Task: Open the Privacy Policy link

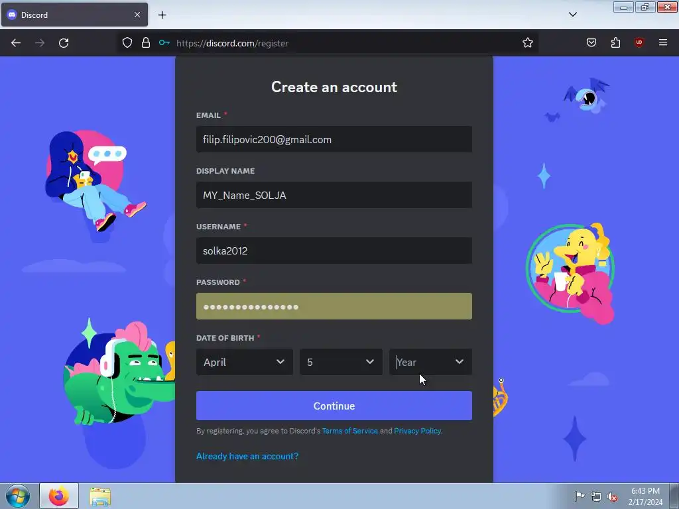Action: (418, 431)
